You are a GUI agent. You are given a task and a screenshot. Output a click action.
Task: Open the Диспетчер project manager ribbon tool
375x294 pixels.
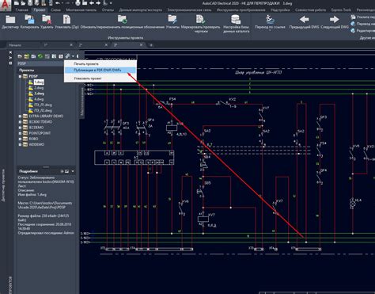click(10, 21)
